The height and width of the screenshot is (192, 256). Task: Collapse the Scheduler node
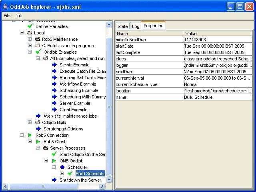pos(54,167)
